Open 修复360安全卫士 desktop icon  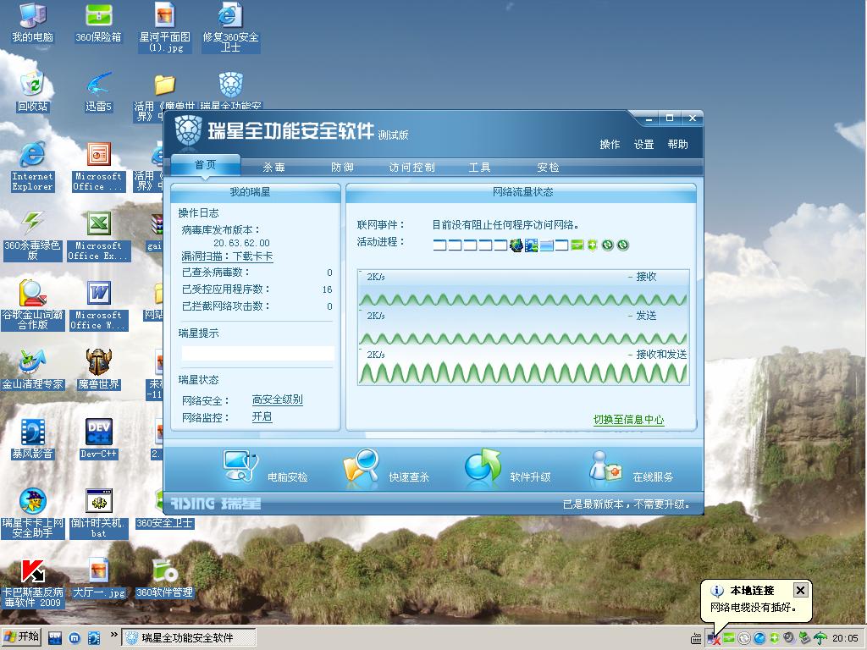tap(230, 28)
